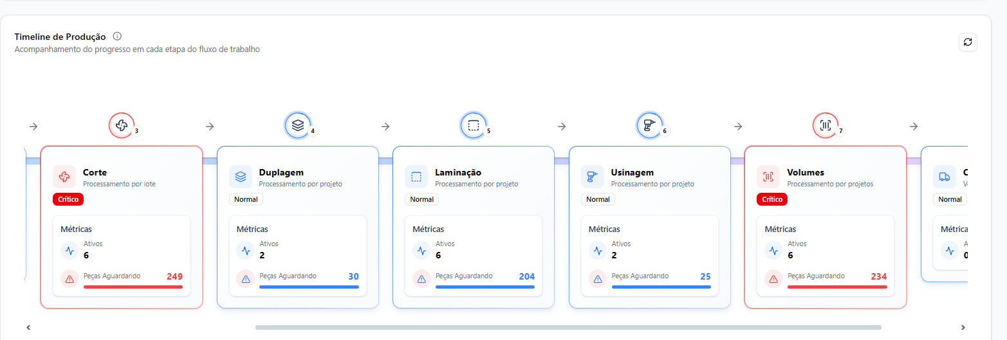This screenshot has height=340, width=1007.
Task: Click the Laminação stage circle icon
Action: [474, 125]
